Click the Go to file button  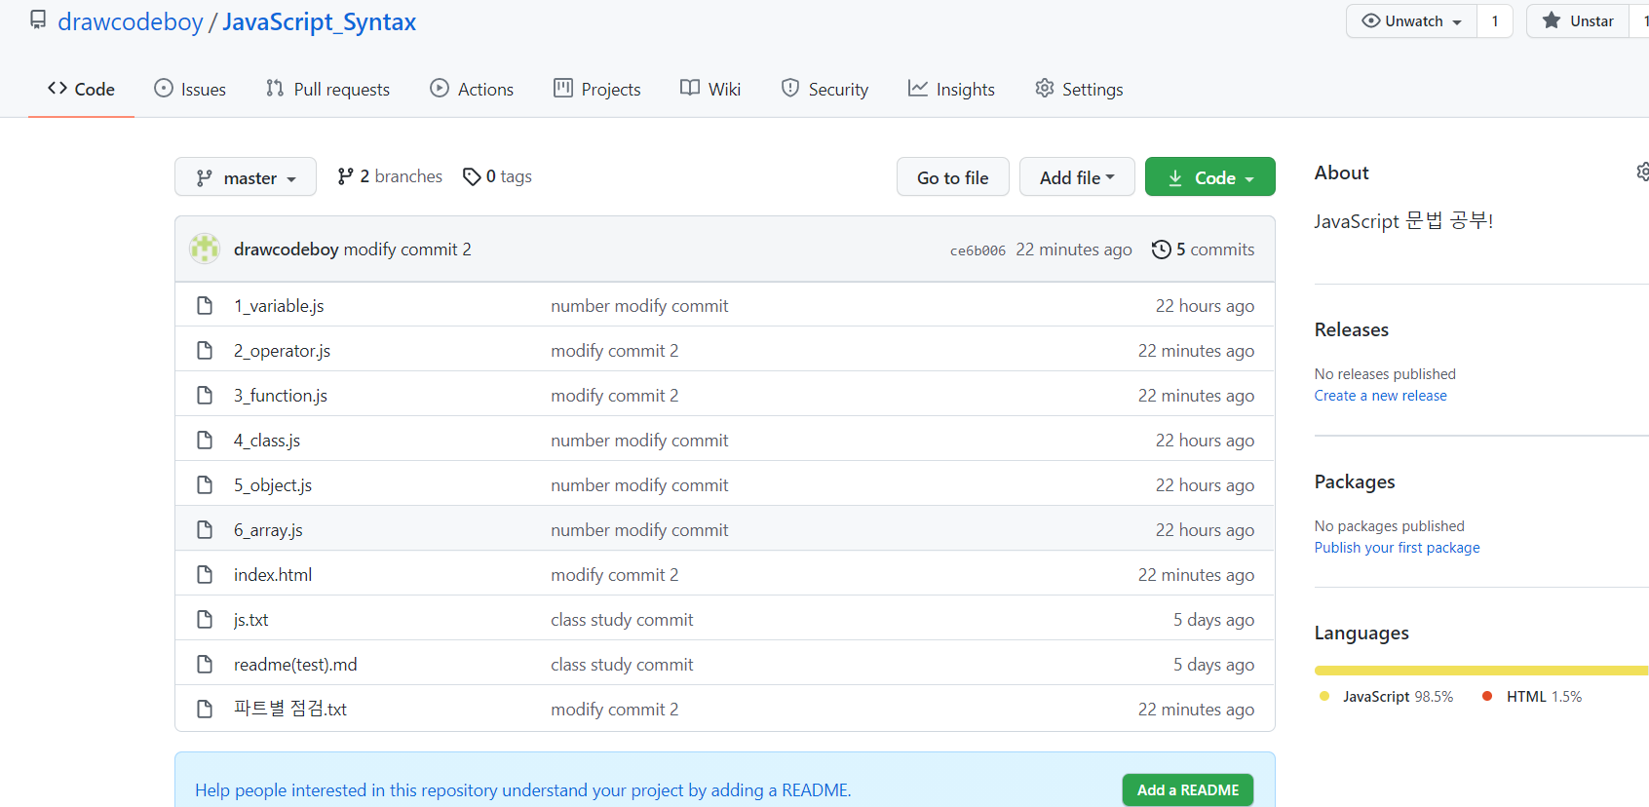pos(953,177)
